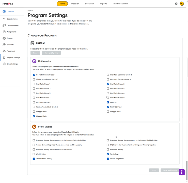The image size is (188, 183).
Task: Click the Placement sliders icon
Action: point(4,51)
